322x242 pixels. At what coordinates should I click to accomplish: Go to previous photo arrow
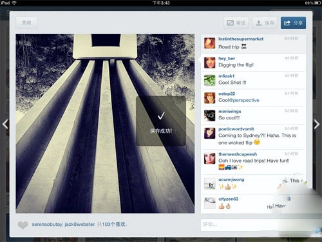[x=5, y=124]
